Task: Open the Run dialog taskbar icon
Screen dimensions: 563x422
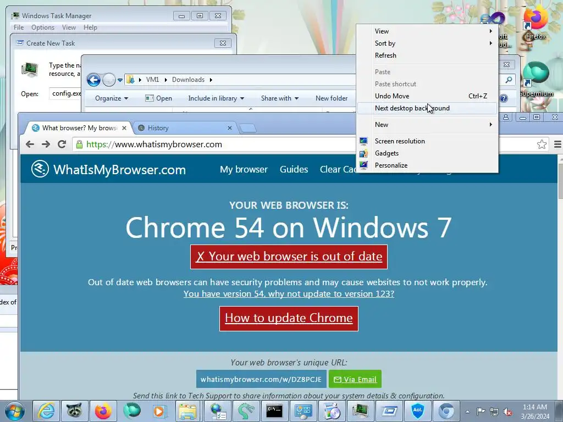Action: tap(389, 411)
